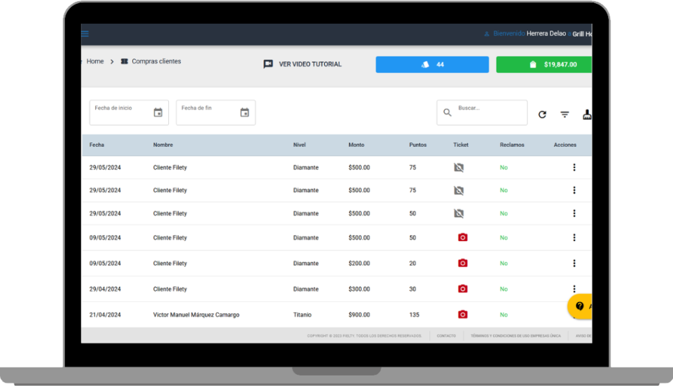Screen dimensions: 673x386
Task: Click blue button showing 44
Action: point(432,64)
